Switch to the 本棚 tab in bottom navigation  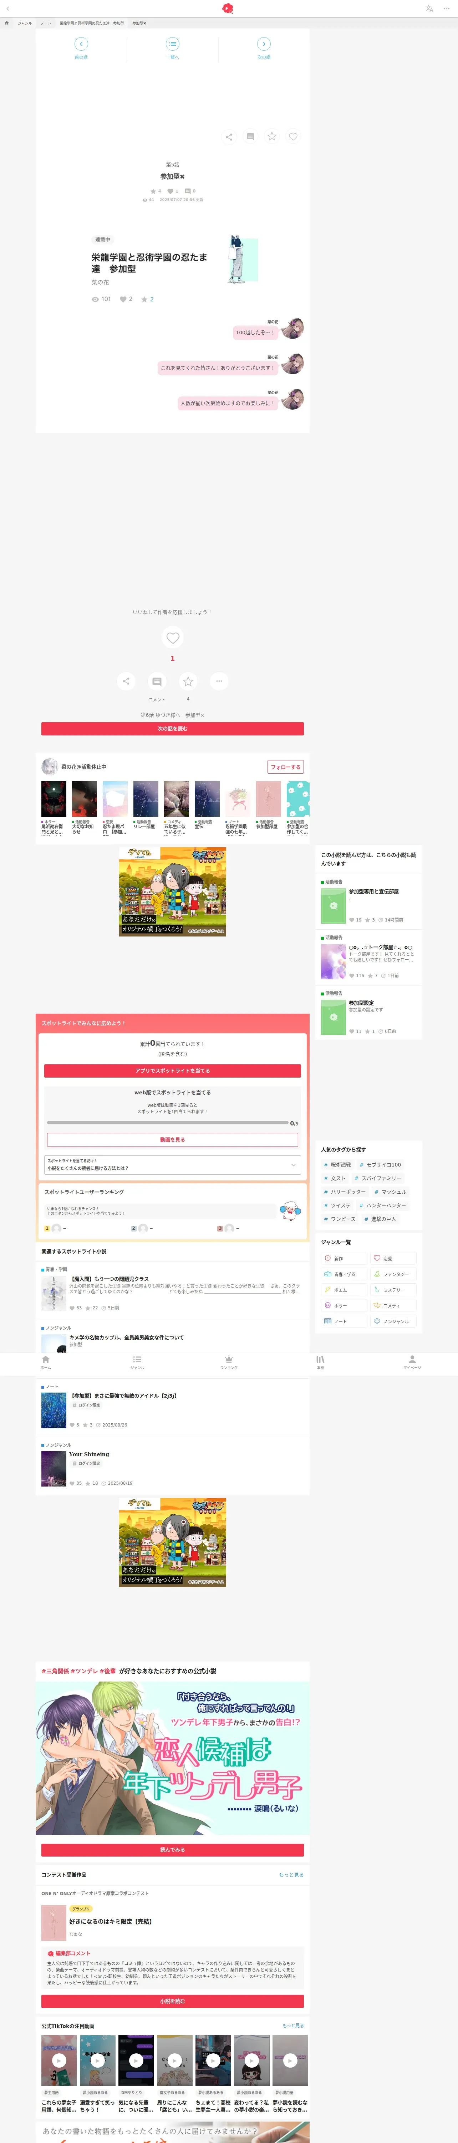[320, 1363]
